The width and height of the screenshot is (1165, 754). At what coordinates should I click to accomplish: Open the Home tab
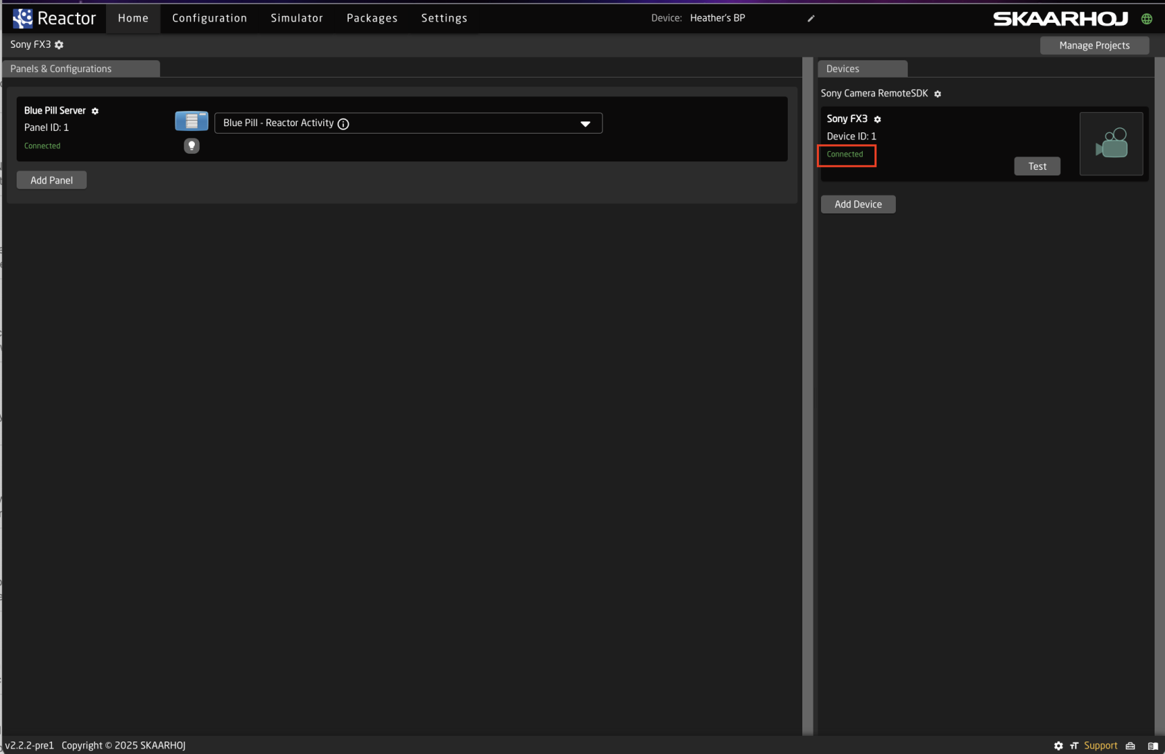[133, 18]
